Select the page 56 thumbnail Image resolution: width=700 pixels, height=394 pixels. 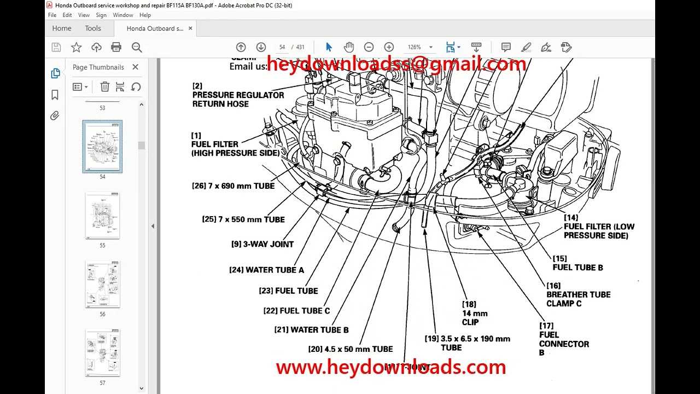click(x=102, y=284)
